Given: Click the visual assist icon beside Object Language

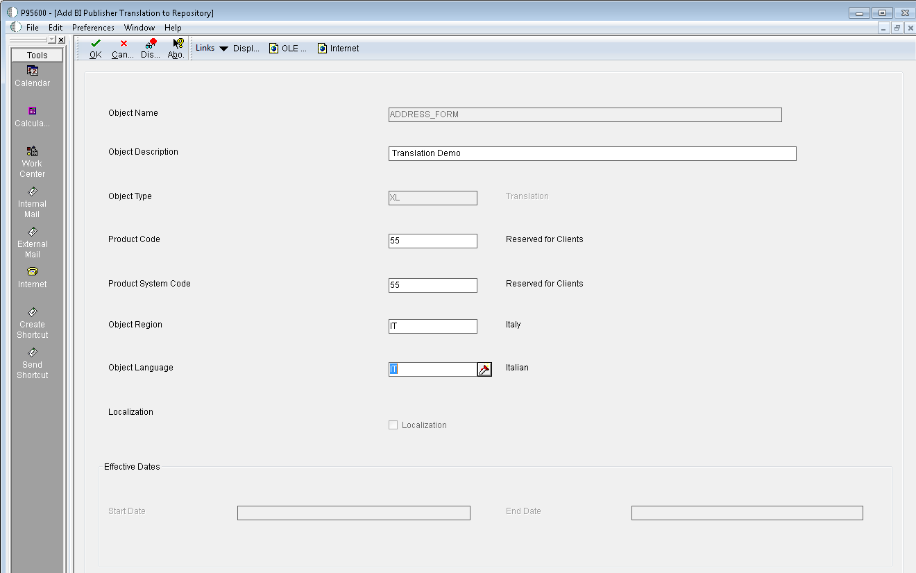Looking at the screenshot, I should [484, 369].
